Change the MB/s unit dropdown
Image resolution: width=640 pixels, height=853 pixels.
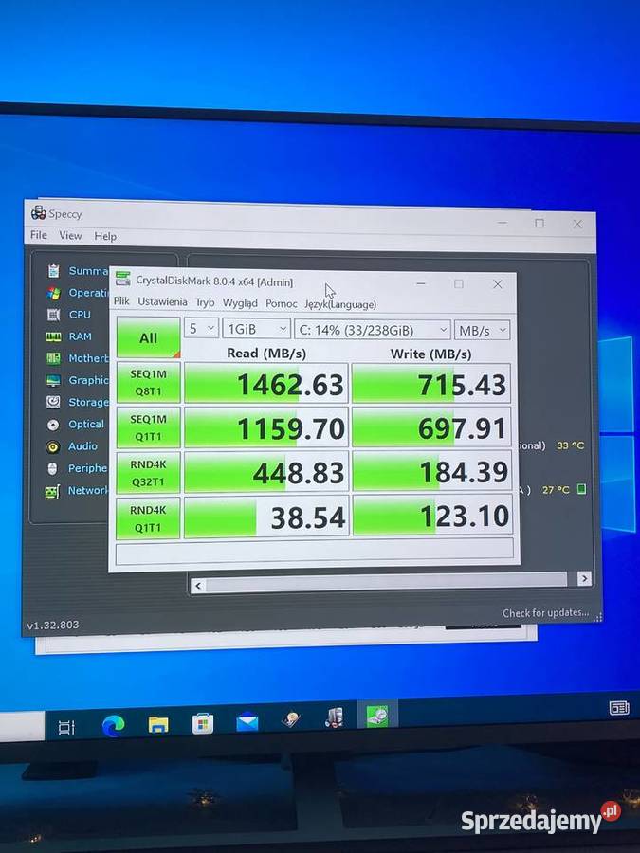[483, 330]
